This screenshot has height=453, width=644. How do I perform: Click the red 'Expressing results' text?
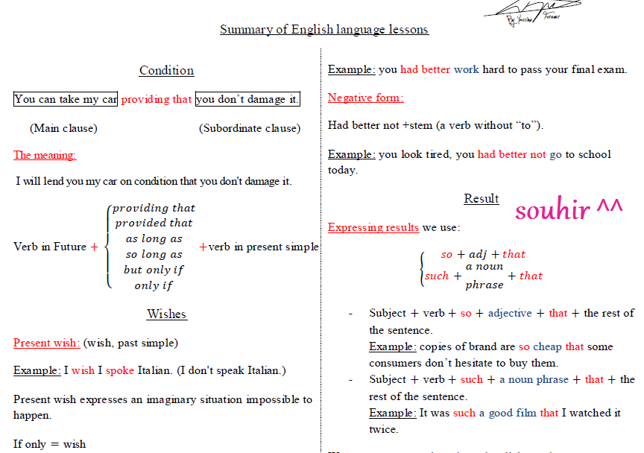pos(373,227)
